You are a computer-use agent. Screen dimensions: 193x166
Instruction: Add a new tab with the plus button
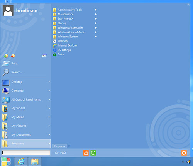[69, 146]
